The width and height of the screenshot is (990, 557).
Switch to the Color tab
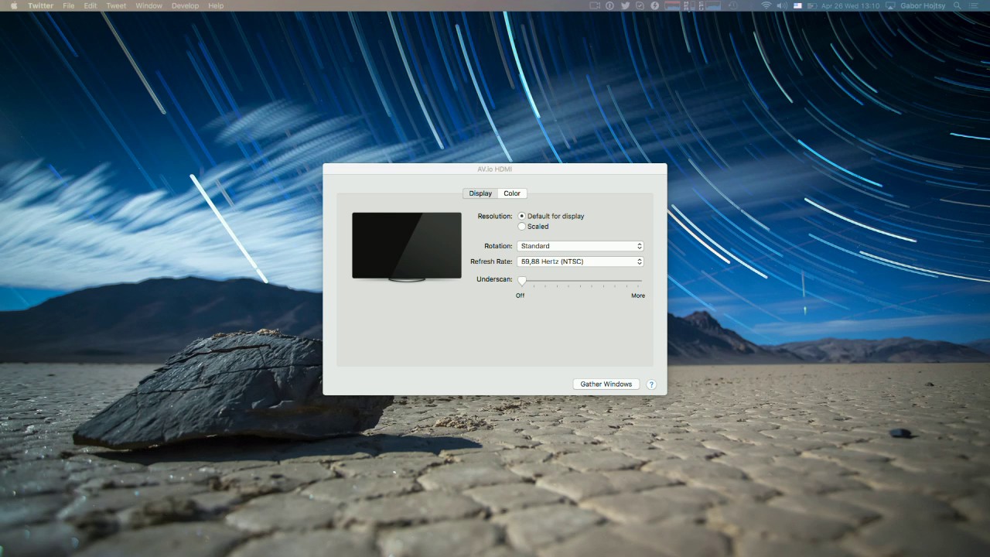[x=512, y=193]
